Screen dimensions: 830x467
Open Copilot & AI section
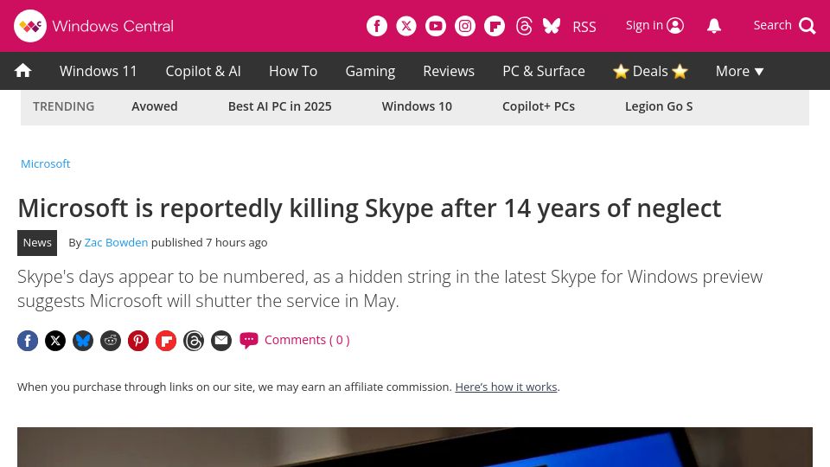click(203, 71)
